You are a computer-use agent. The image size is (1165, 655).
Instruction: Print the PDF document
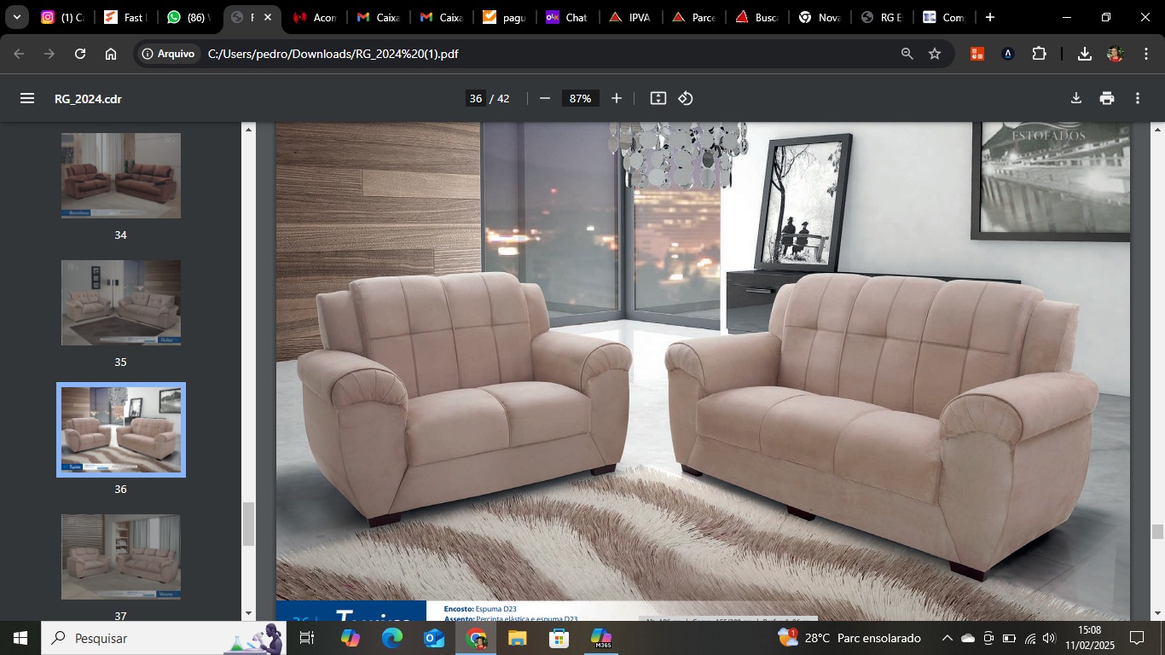tap(1107, 98)
